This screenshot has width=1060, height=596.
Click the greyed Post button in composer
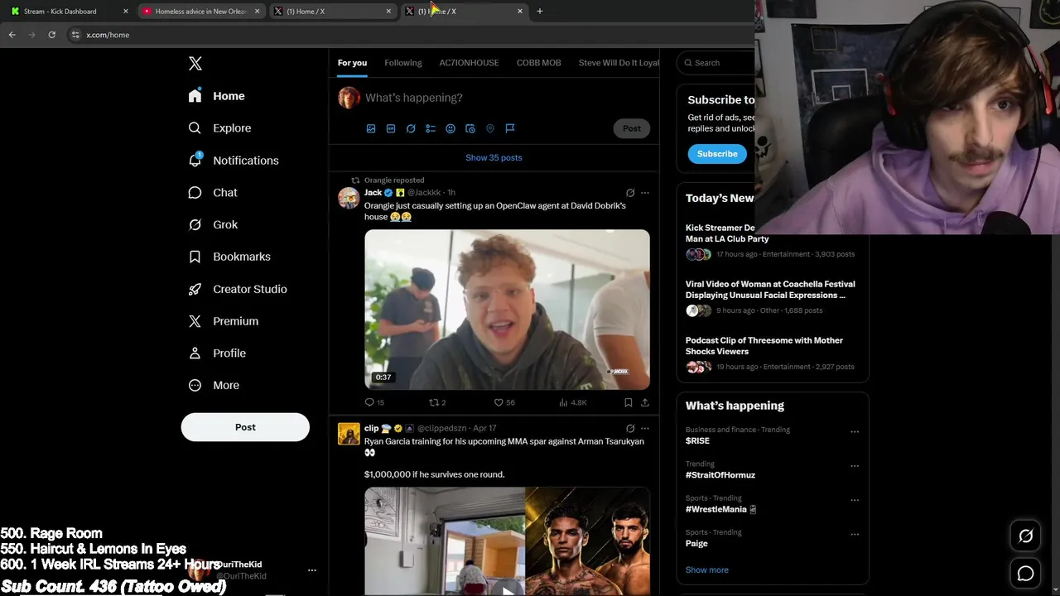click(632, 128)
